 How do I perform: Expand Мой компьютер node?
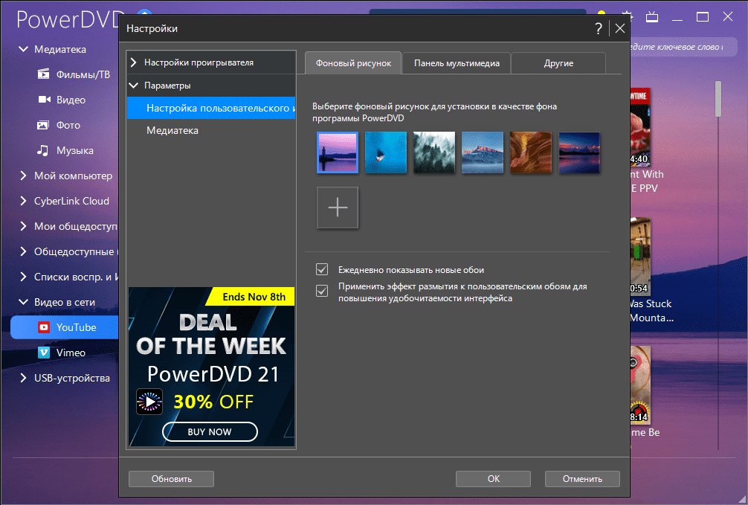[x=23, y=176]
